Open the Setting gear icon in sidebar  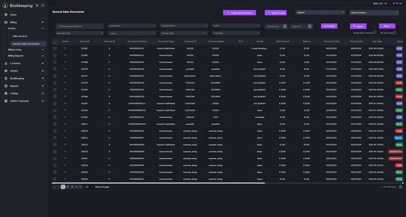click(x=6, y=93)
